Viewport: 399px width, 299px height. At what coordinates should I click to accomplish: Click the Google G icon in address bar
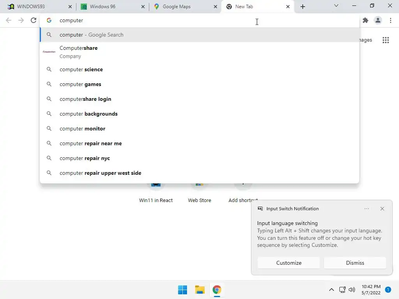[x=49, y=20]
